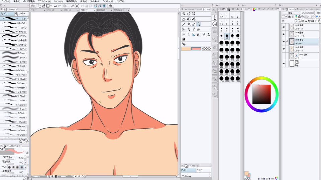Toggle snap to grid in command bar
This screenshot has width=321, height=180.
[104, 6]
